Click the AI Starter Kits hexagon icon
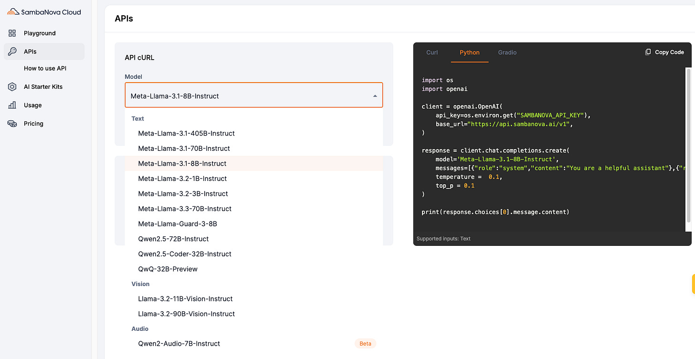 pos(12,87)
